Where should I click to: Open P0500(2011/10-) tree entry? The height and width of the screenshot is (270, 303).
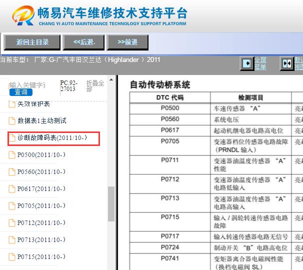(x=41, y=155)
